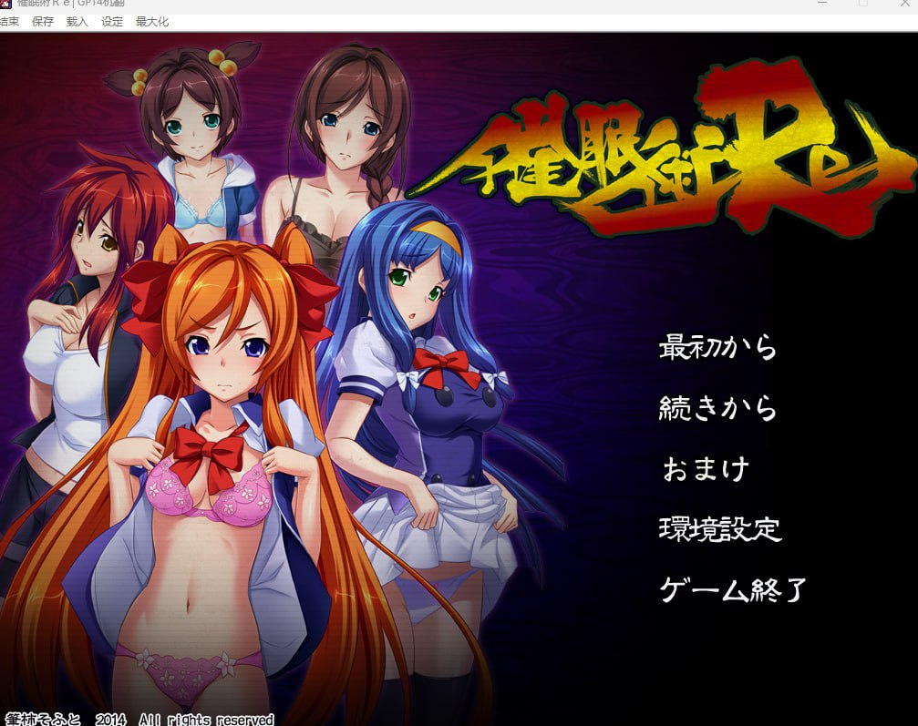Click the game application icon in title bar

pyautogui.click(x=7, y=5)
